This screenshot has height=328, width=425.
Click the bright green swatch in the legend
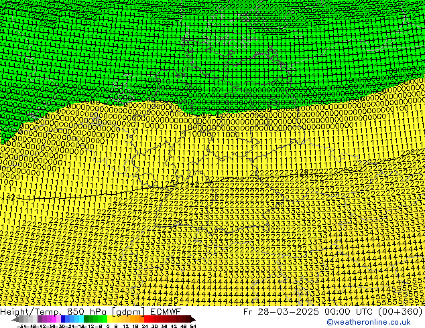(105, 319)
